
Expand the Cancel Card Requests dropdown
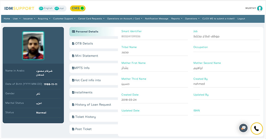click(91, 19)
